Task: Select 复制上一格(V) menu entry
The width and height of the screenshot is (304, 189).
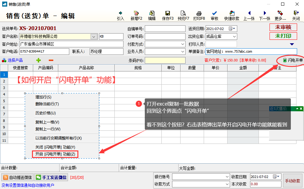Action: click(47, 122)
